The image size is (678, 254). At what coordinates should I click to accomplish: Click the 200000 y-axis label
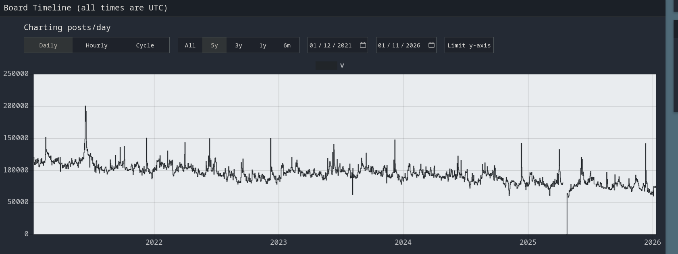pyautogui.click(x=16, y=106)
